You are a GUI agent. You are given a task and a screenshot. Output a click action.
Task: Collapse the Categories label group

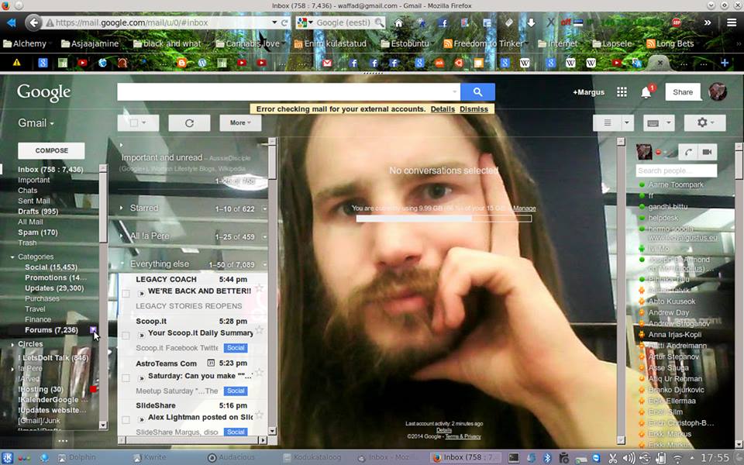[12, 257]
